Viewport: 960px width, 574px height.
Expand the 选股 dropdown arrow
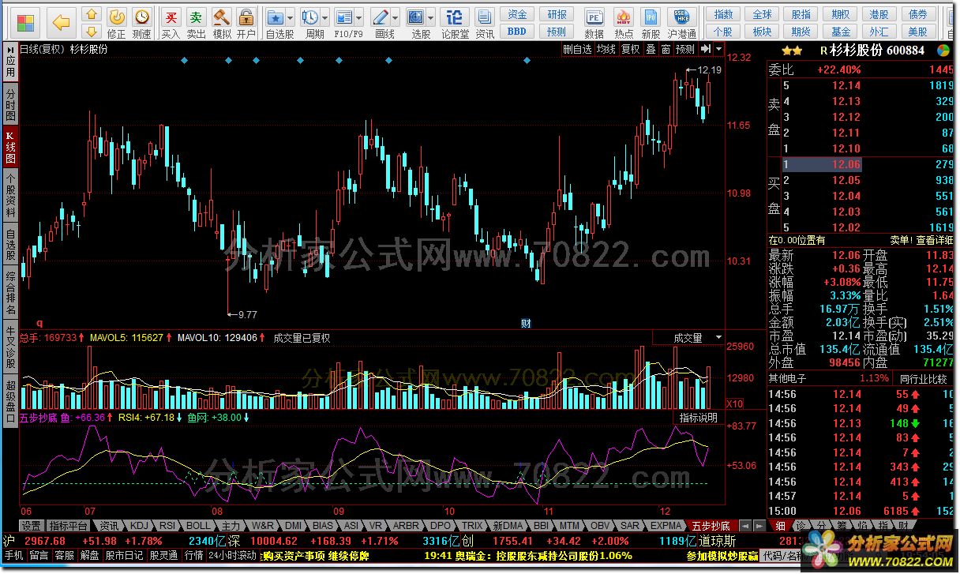pyautogui.click(x=431, y=17)
